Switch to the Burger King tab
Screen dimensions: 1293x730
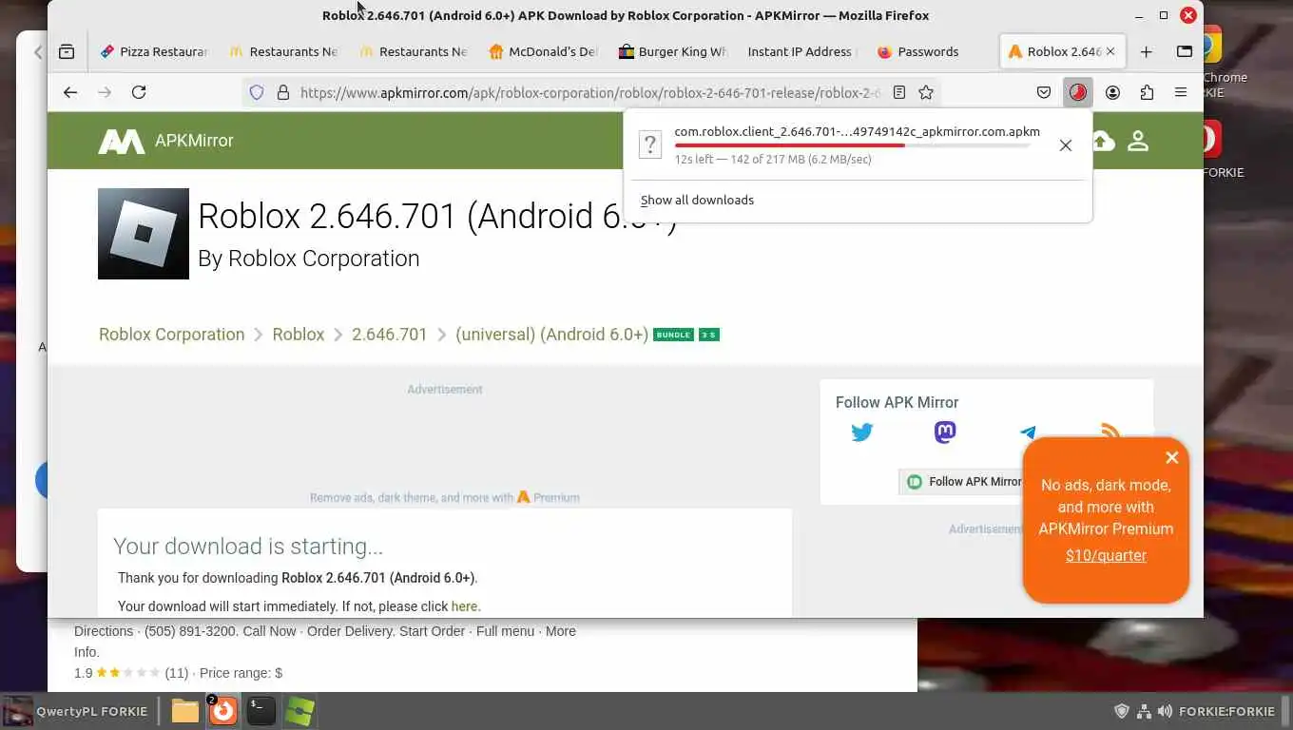(673, 51)
